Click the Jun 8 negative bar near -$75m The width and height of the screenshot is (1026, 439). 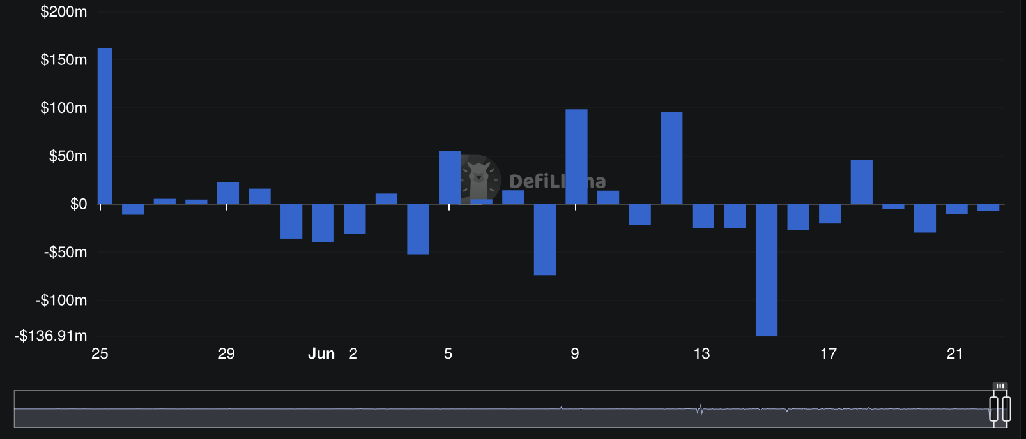545,240
